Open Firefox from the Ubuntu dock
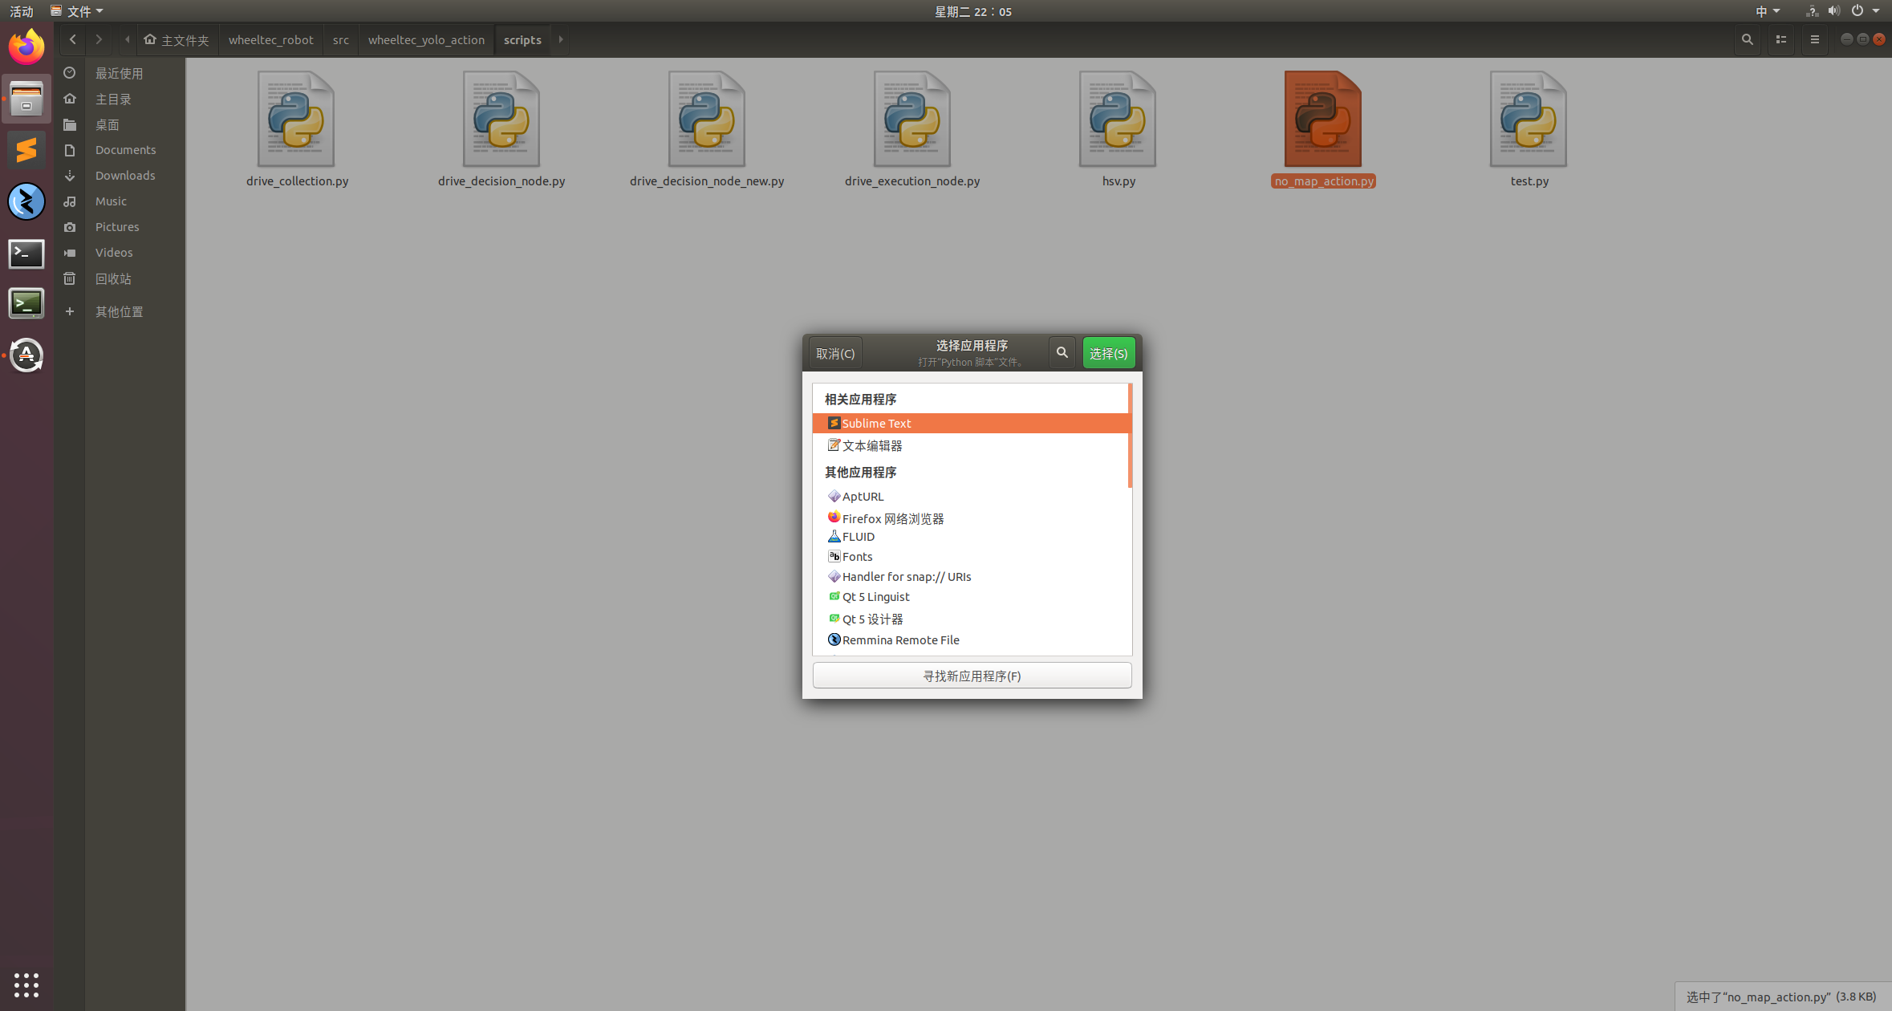Viewport: 1892px width, 1011px height. [26, 47]
